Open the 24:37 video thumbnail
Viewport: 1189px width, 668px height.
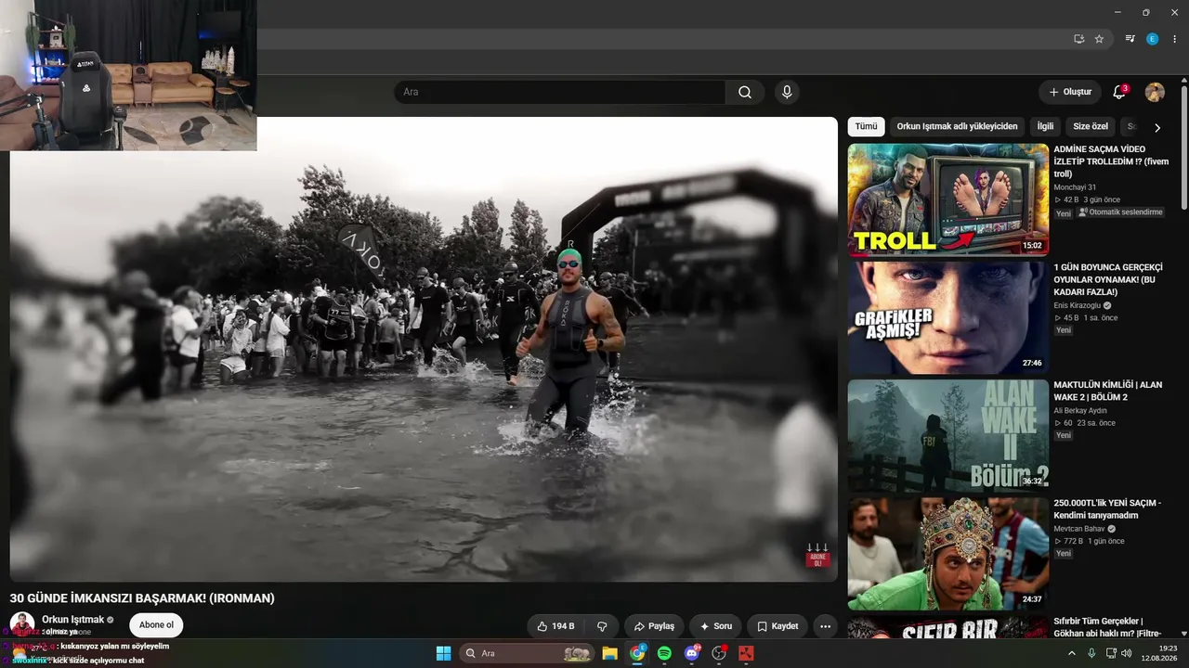[x=948, y=554]
